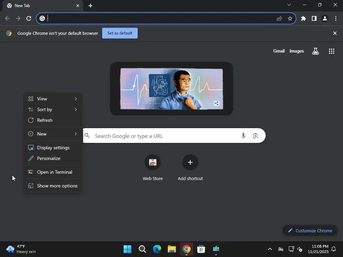Expand the New submenu
Screen dimensions: 343x257
[x=53, y=134]
